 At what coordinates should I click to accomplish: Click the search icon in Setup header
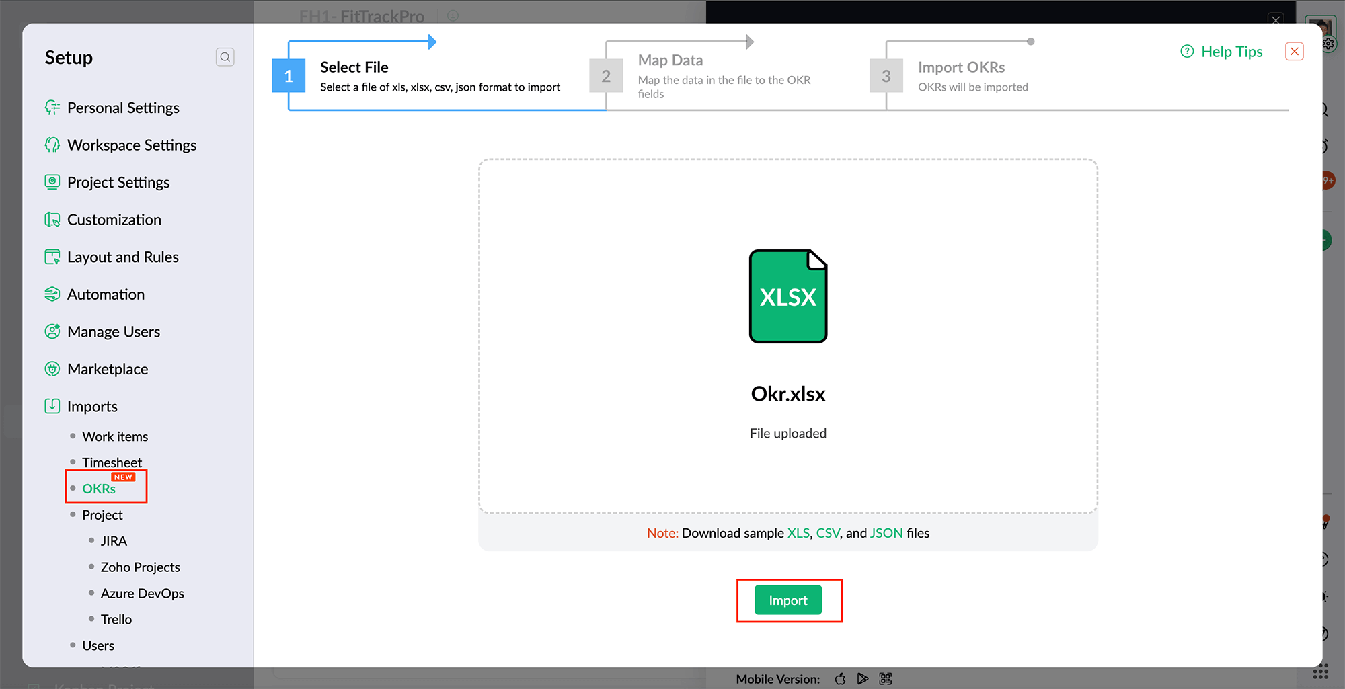point(225,57)
